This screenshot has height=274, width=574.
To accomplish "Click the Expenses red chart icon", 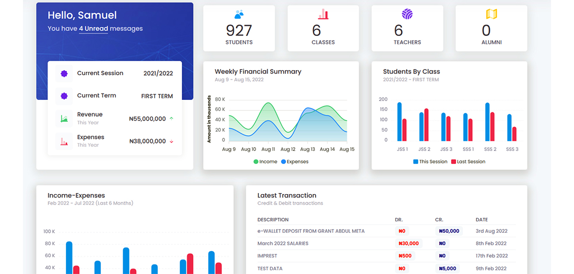I will click(x=64, y=141).
